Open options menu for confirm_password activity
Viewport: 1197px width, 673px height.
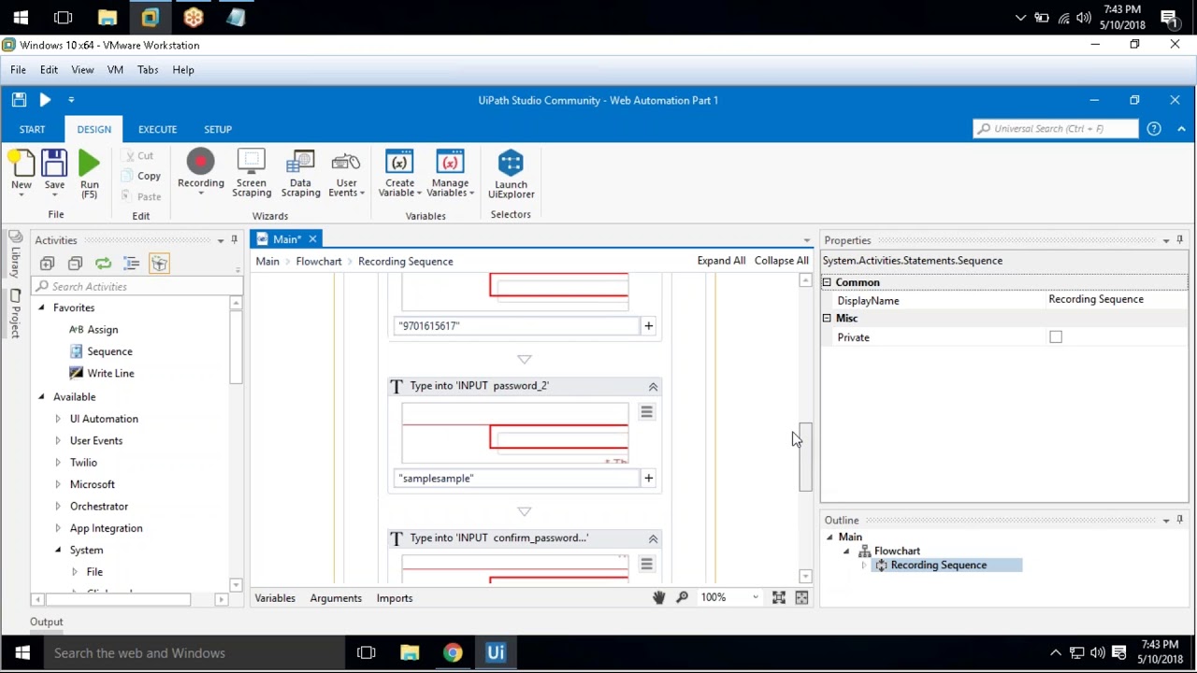tap(646, 564)
